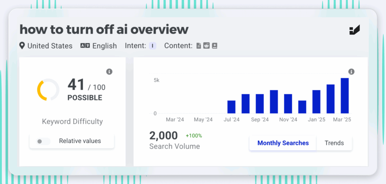Screen dimensions: 386x184
Task: Click the Keyword Difficulty info icon
Action: pos(109,72)
